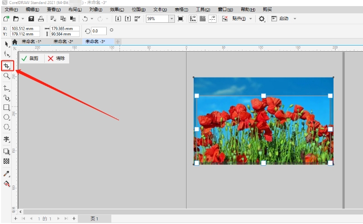Expand the 59% zoom level dropdown
Viewport: 363px width, 224px height.
pyautogui.click(x=171, y=19)
